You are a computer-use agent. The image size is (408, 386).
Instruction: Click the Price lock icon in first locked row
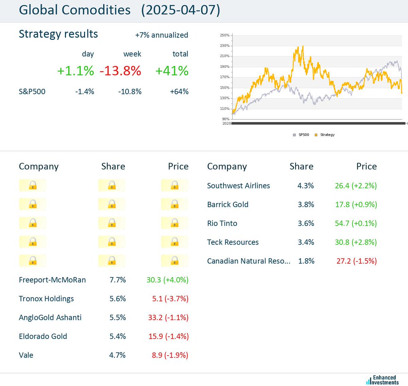[174, 185]
